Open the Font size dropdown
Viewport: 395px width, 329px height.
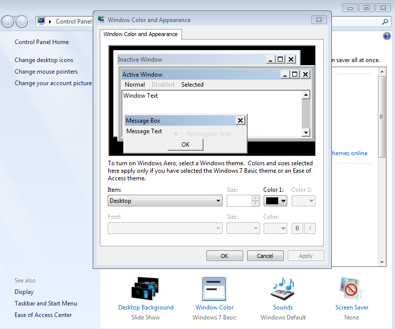coord(243,228)
